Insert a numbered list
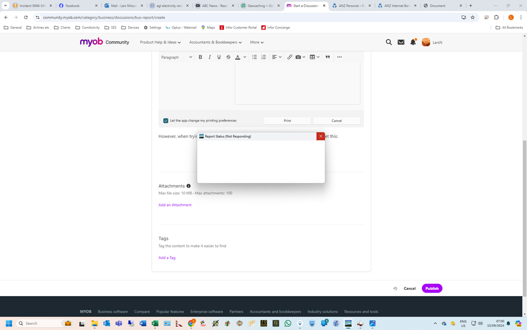527x330 pixels. pos(263,57)
